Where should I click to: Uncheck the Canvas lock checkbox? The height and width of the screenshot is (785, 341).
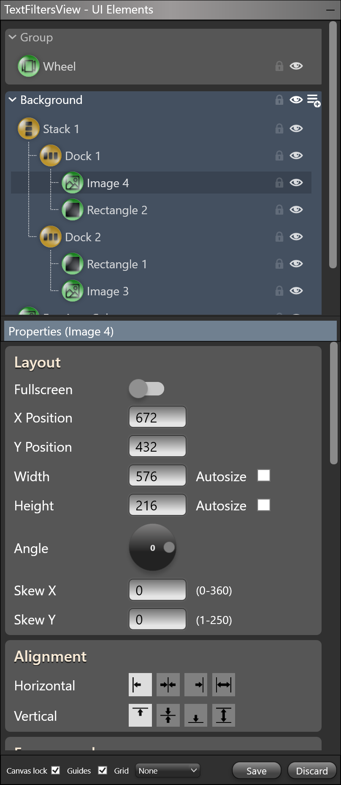tap(56, 770)
